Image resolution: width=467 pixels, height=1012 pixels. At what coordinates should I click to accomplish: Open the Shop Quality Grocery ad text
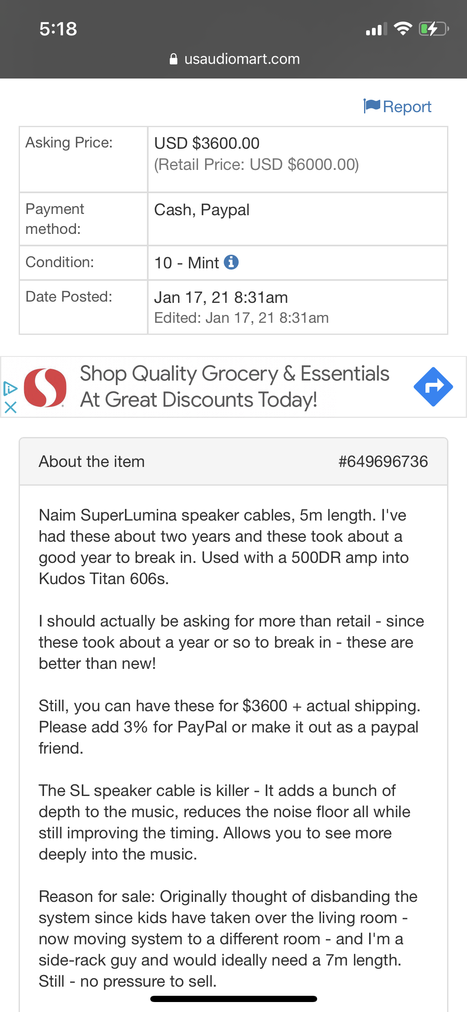(235, 386)
